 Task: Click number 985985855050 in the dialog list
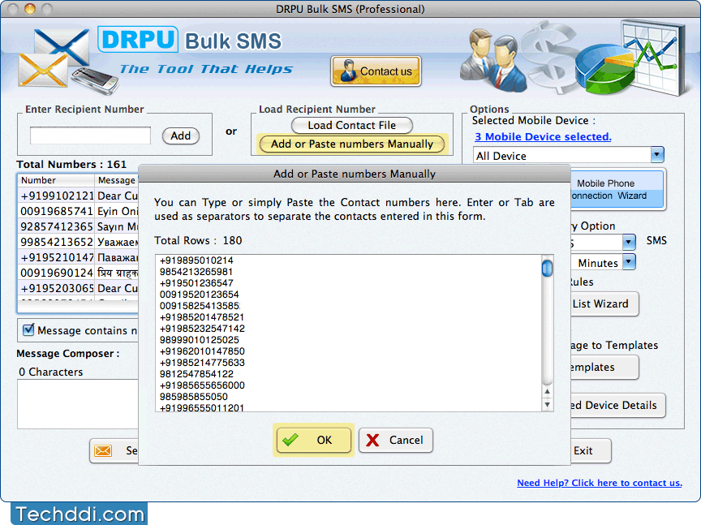[194, 397]
